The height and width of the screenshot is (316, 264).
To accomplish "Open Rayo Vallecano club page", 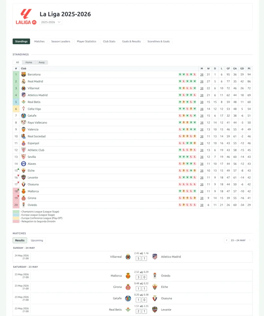I will click(37, 123).
